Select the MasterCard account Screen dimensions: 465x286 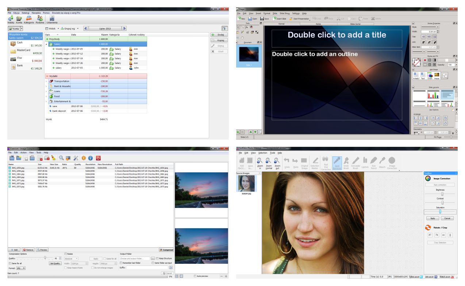pos(25,52)
